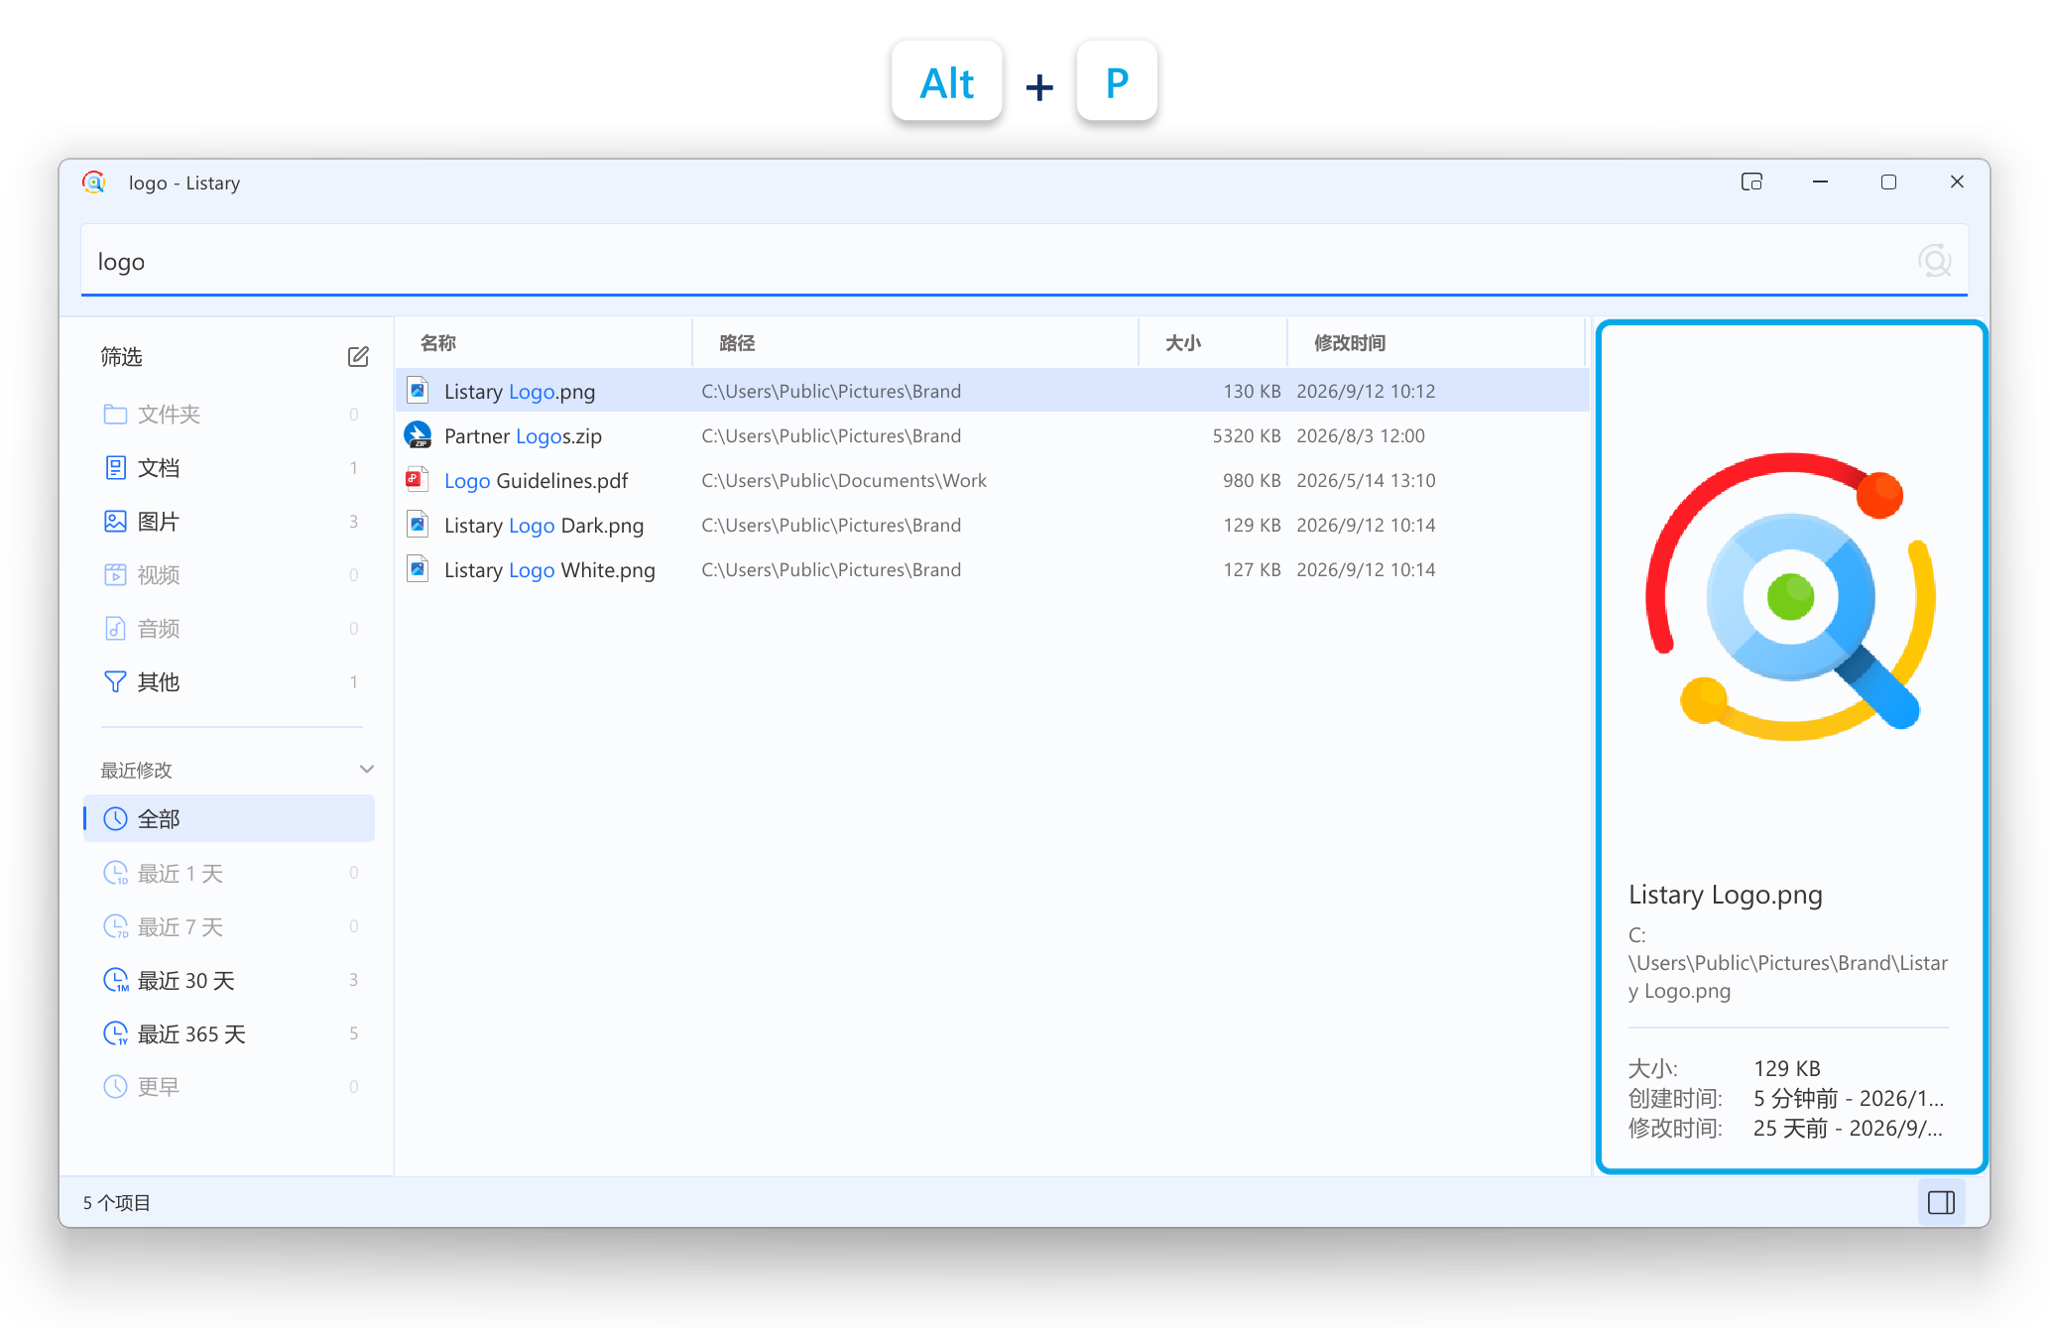The image size is (2050, 1328).
Task: Collapse the 最近修改 section chevron
Action: pyautogui.click(x=367, y=770)
